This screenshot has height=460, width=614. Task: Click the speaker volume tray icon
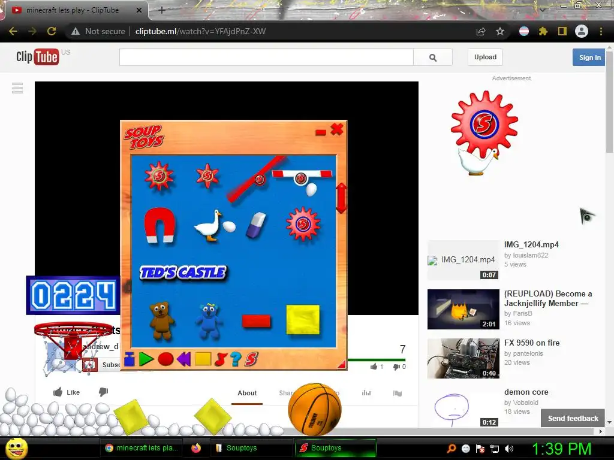pyautogui.click(x=509, y=448)
